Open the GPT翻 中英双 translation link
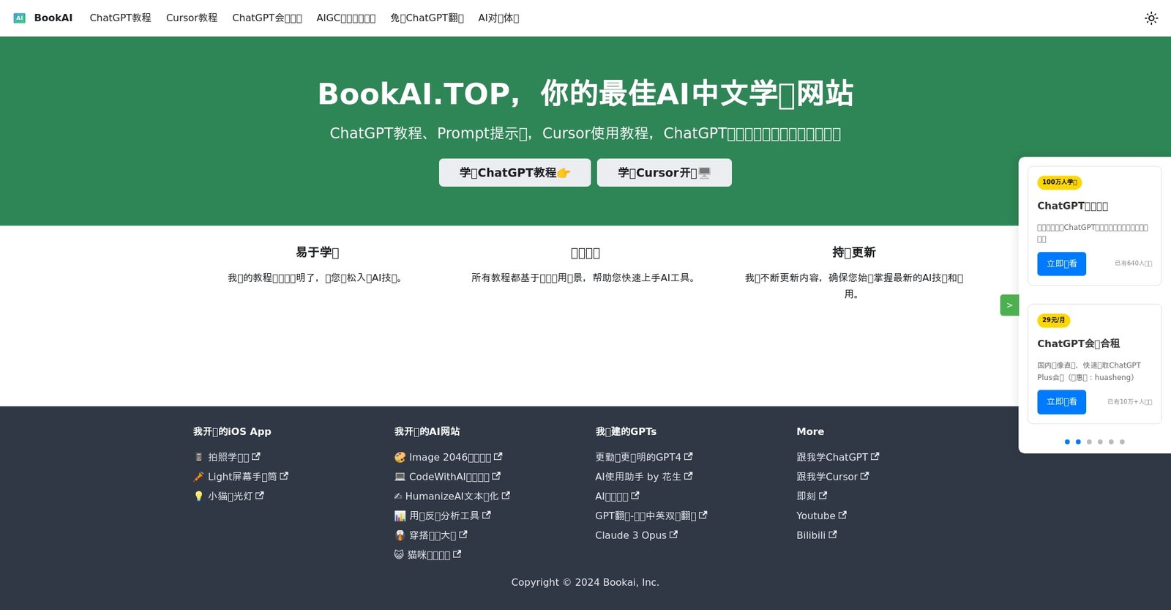The height and width of the screenshot is (610, 1171). [x=651, y=516]
